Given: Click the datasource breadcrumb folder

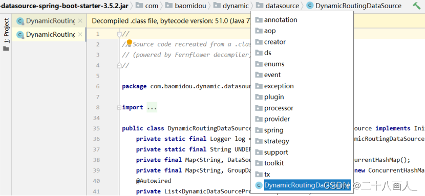Looking at the screenshot, I should click(x=278, y=6).
